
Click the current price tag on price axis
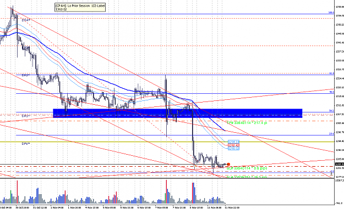tap(340, 164)
